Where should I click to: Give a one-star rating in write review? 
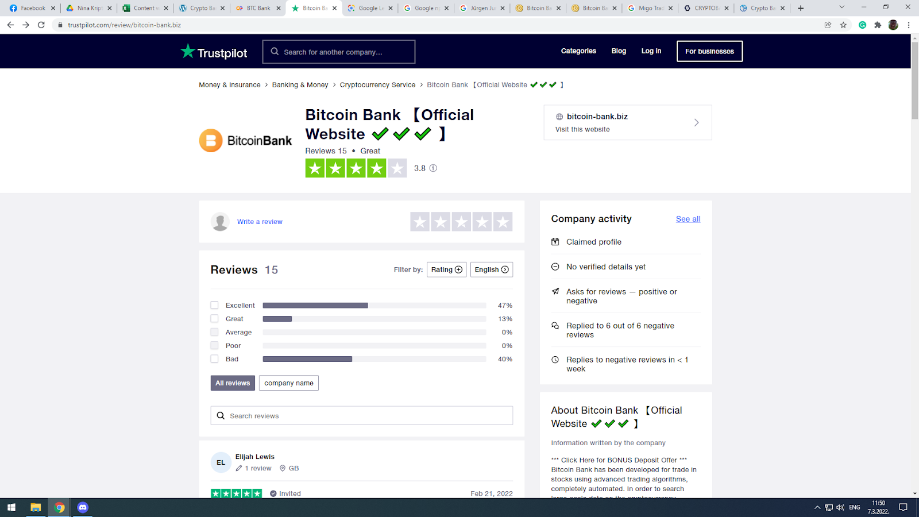point(420,222)
